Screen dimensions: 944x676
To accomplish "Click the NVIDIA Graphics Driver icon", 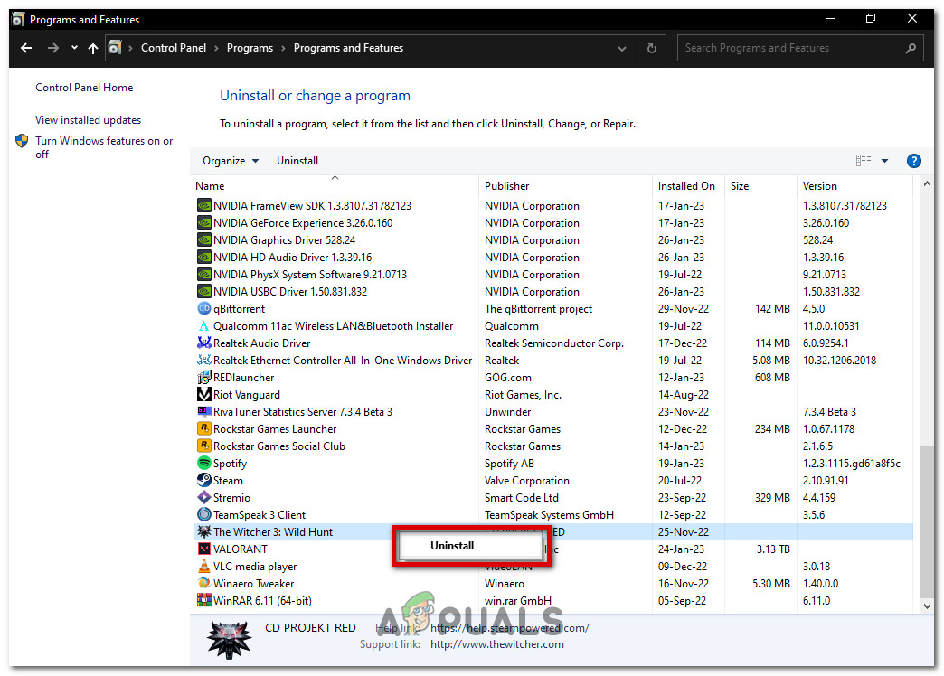I will coord(204,239).
